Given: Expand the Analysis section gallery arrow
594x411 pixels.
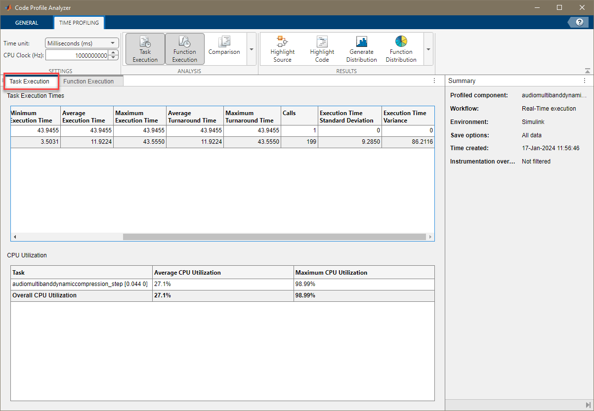Looking at the screenshot, I should [x=251, y=49].
